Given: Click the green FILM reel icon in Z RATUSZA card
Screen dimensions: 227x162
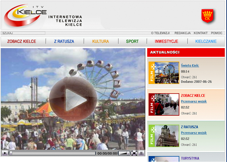Looking at the screenshot, I should pos(151,136).
